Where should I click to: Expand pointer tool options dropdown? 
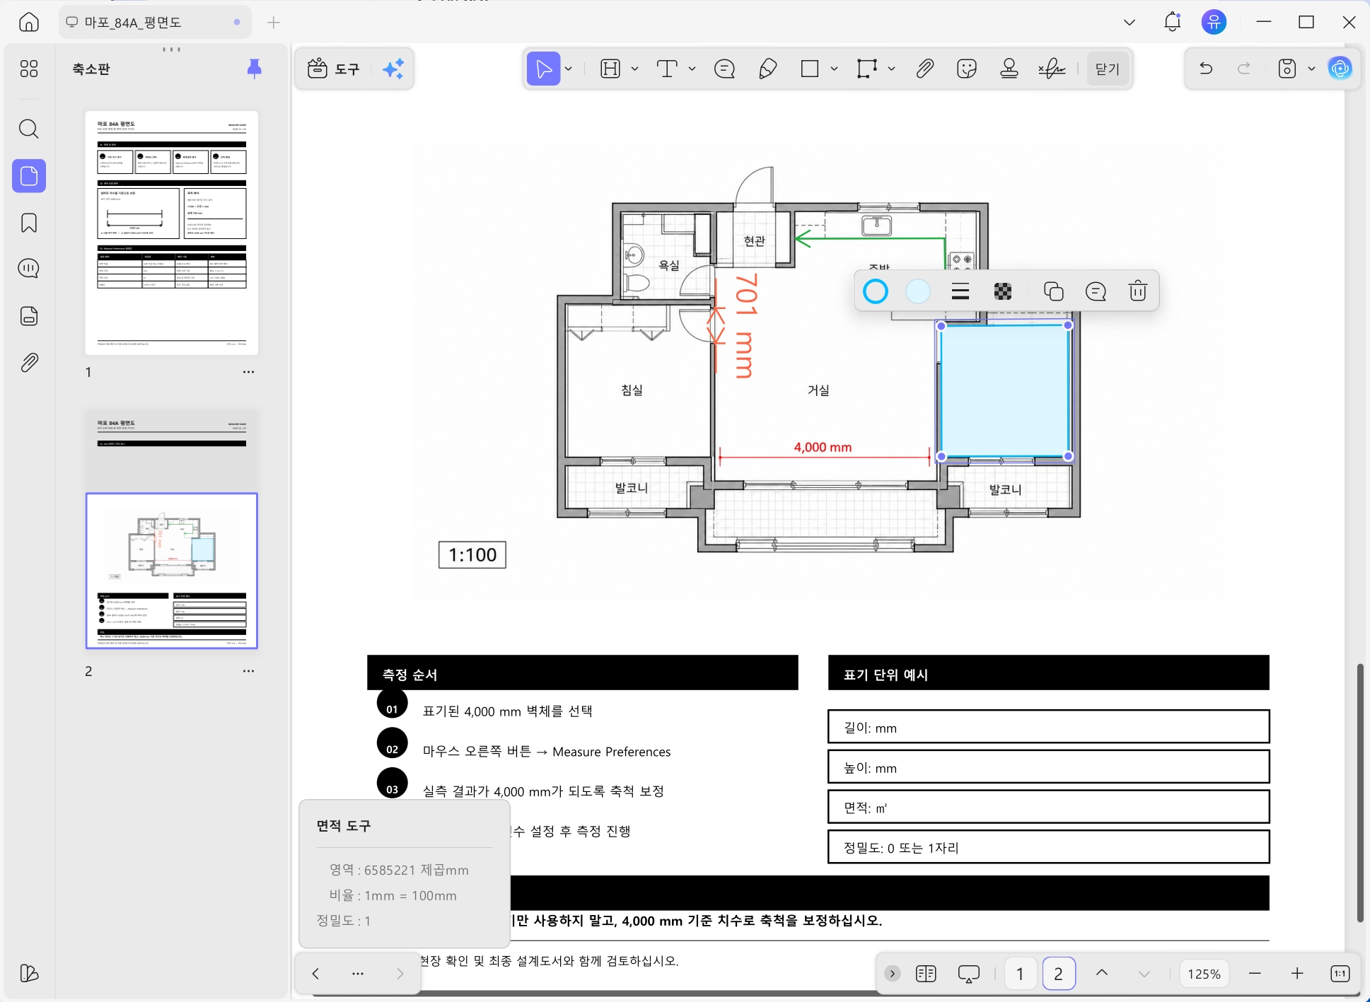pos(569,69)
